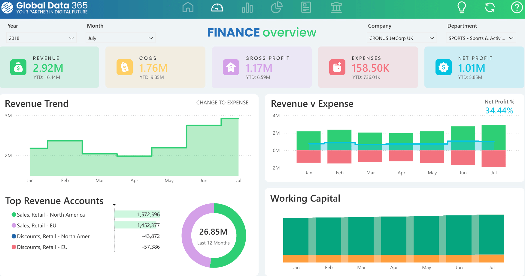Click the lightbulb insights icon
Image resolution: width=525 pixels, height=276 pixels.
coord(462,8)
